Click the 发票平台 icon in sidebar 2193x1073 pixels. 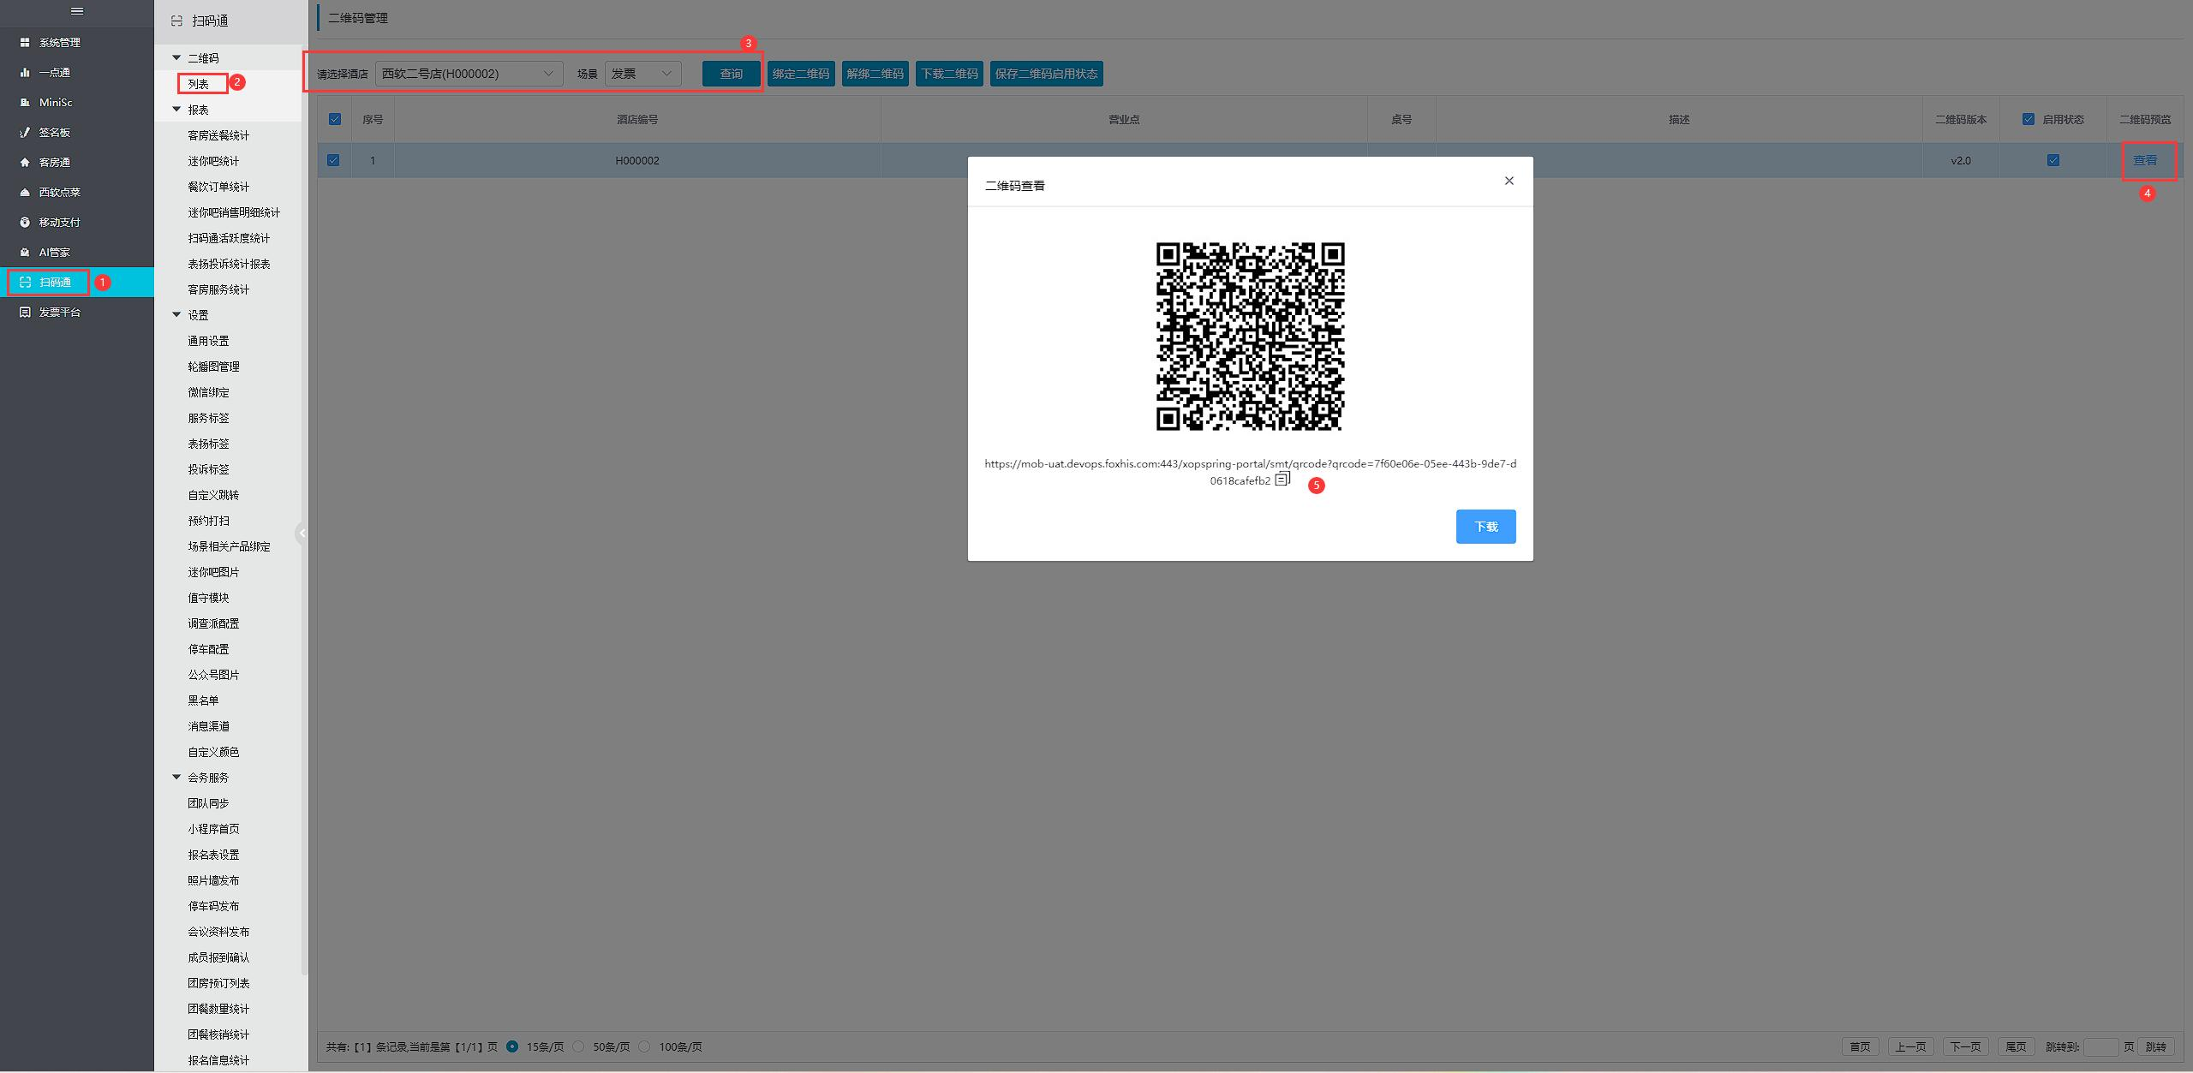point(25,312)
